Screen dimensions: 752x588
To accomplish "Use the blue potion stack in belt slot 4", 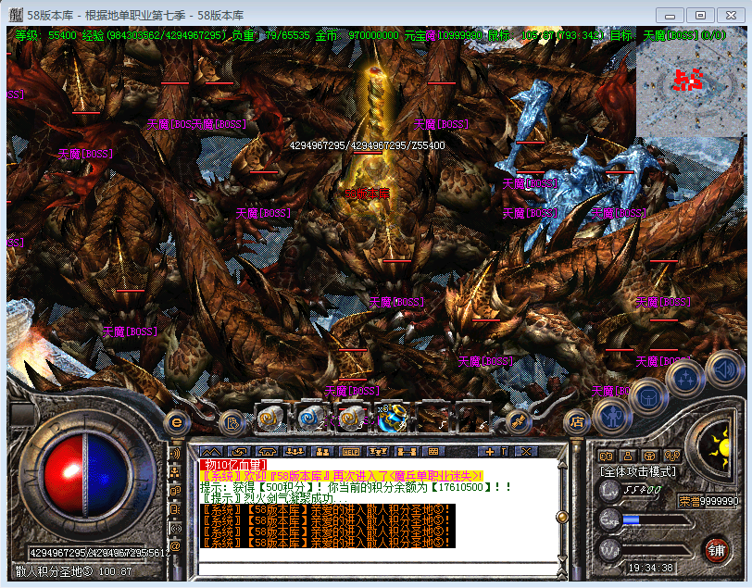I will pos(392,418).
